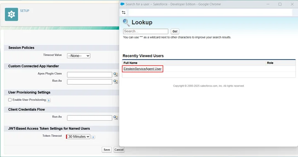Click the Apex Plugin Class field

(x=89, y=75)
